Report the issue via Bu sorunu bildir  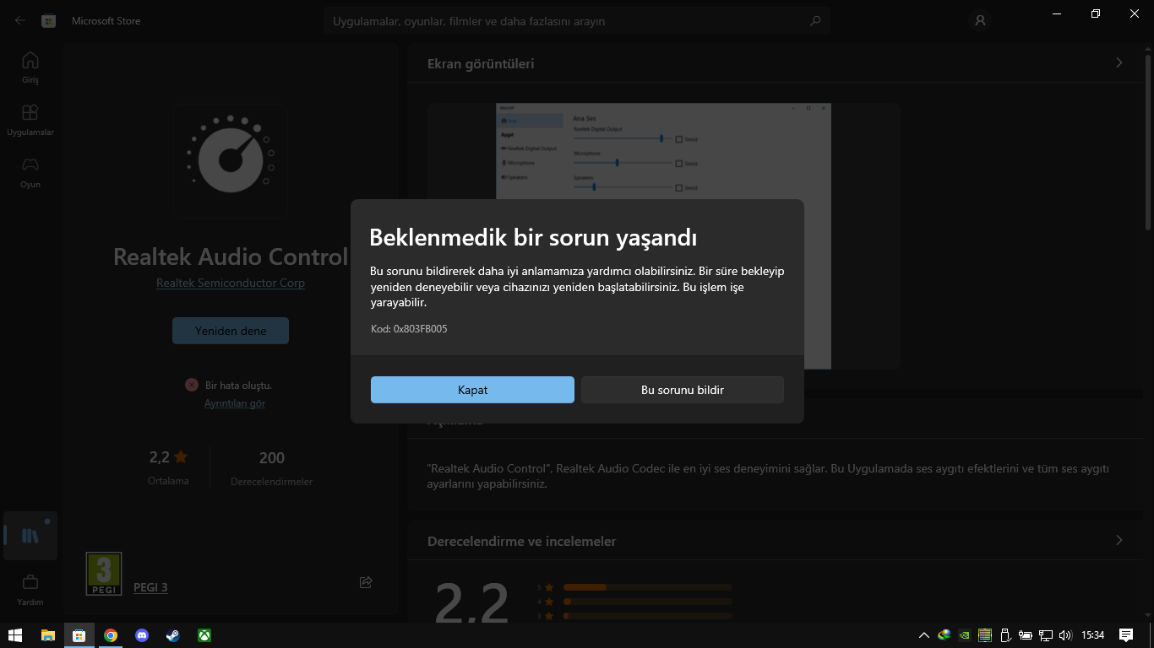(683, 390)
